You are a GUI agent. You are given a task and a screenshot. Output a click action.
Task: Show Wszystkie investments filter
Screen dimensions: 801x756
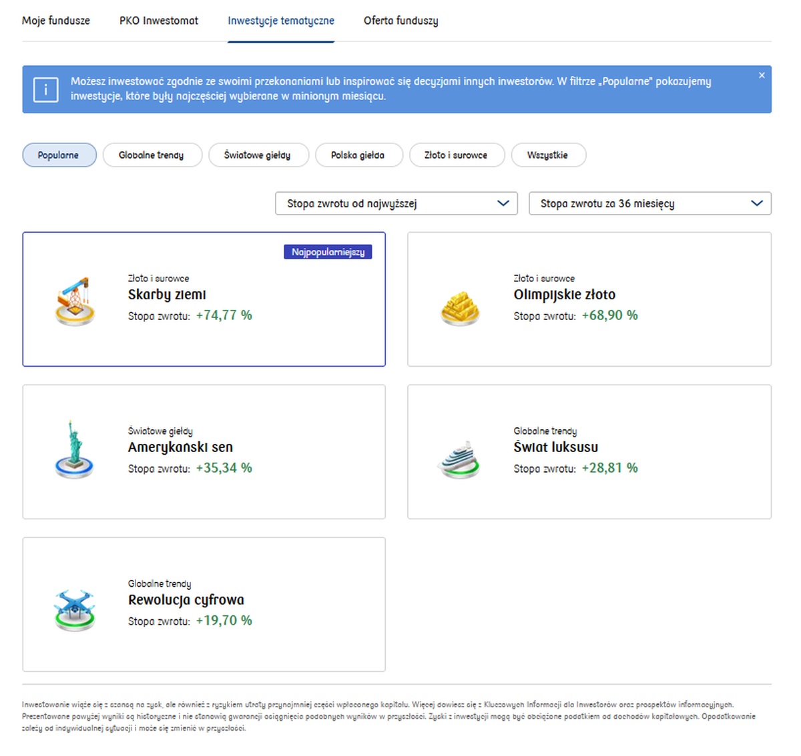[x=548, y=155]
